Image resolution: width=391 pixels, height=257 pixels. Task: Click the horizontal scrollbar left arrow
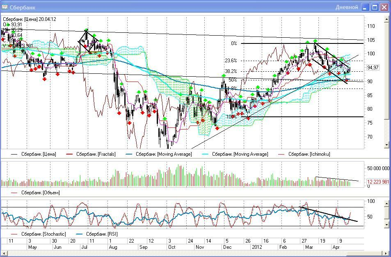(x=4, y=254)
